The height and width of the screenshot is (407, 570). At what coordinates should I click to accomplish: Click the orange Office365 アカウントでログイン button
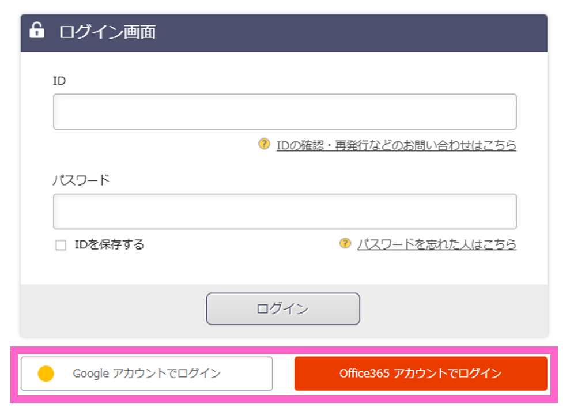(x=421, y=374)
